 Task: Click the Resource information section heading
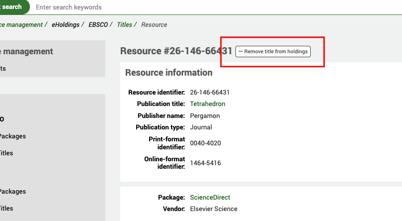pos(169,73)
